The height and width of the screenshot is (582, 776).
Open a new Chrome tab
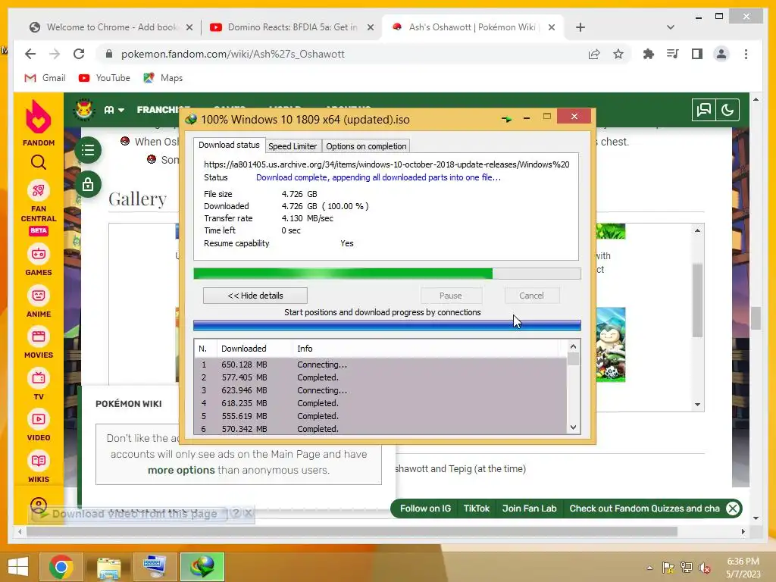coord(580,27)
